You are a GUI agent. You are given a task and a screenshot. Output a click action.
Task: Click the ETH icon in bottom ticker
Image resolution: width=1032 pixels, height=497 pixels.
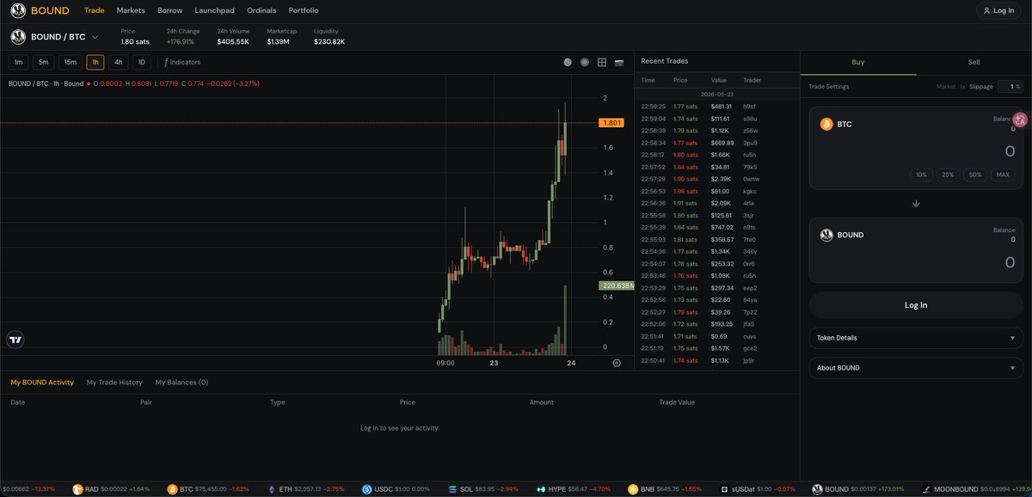click(273, 489)
